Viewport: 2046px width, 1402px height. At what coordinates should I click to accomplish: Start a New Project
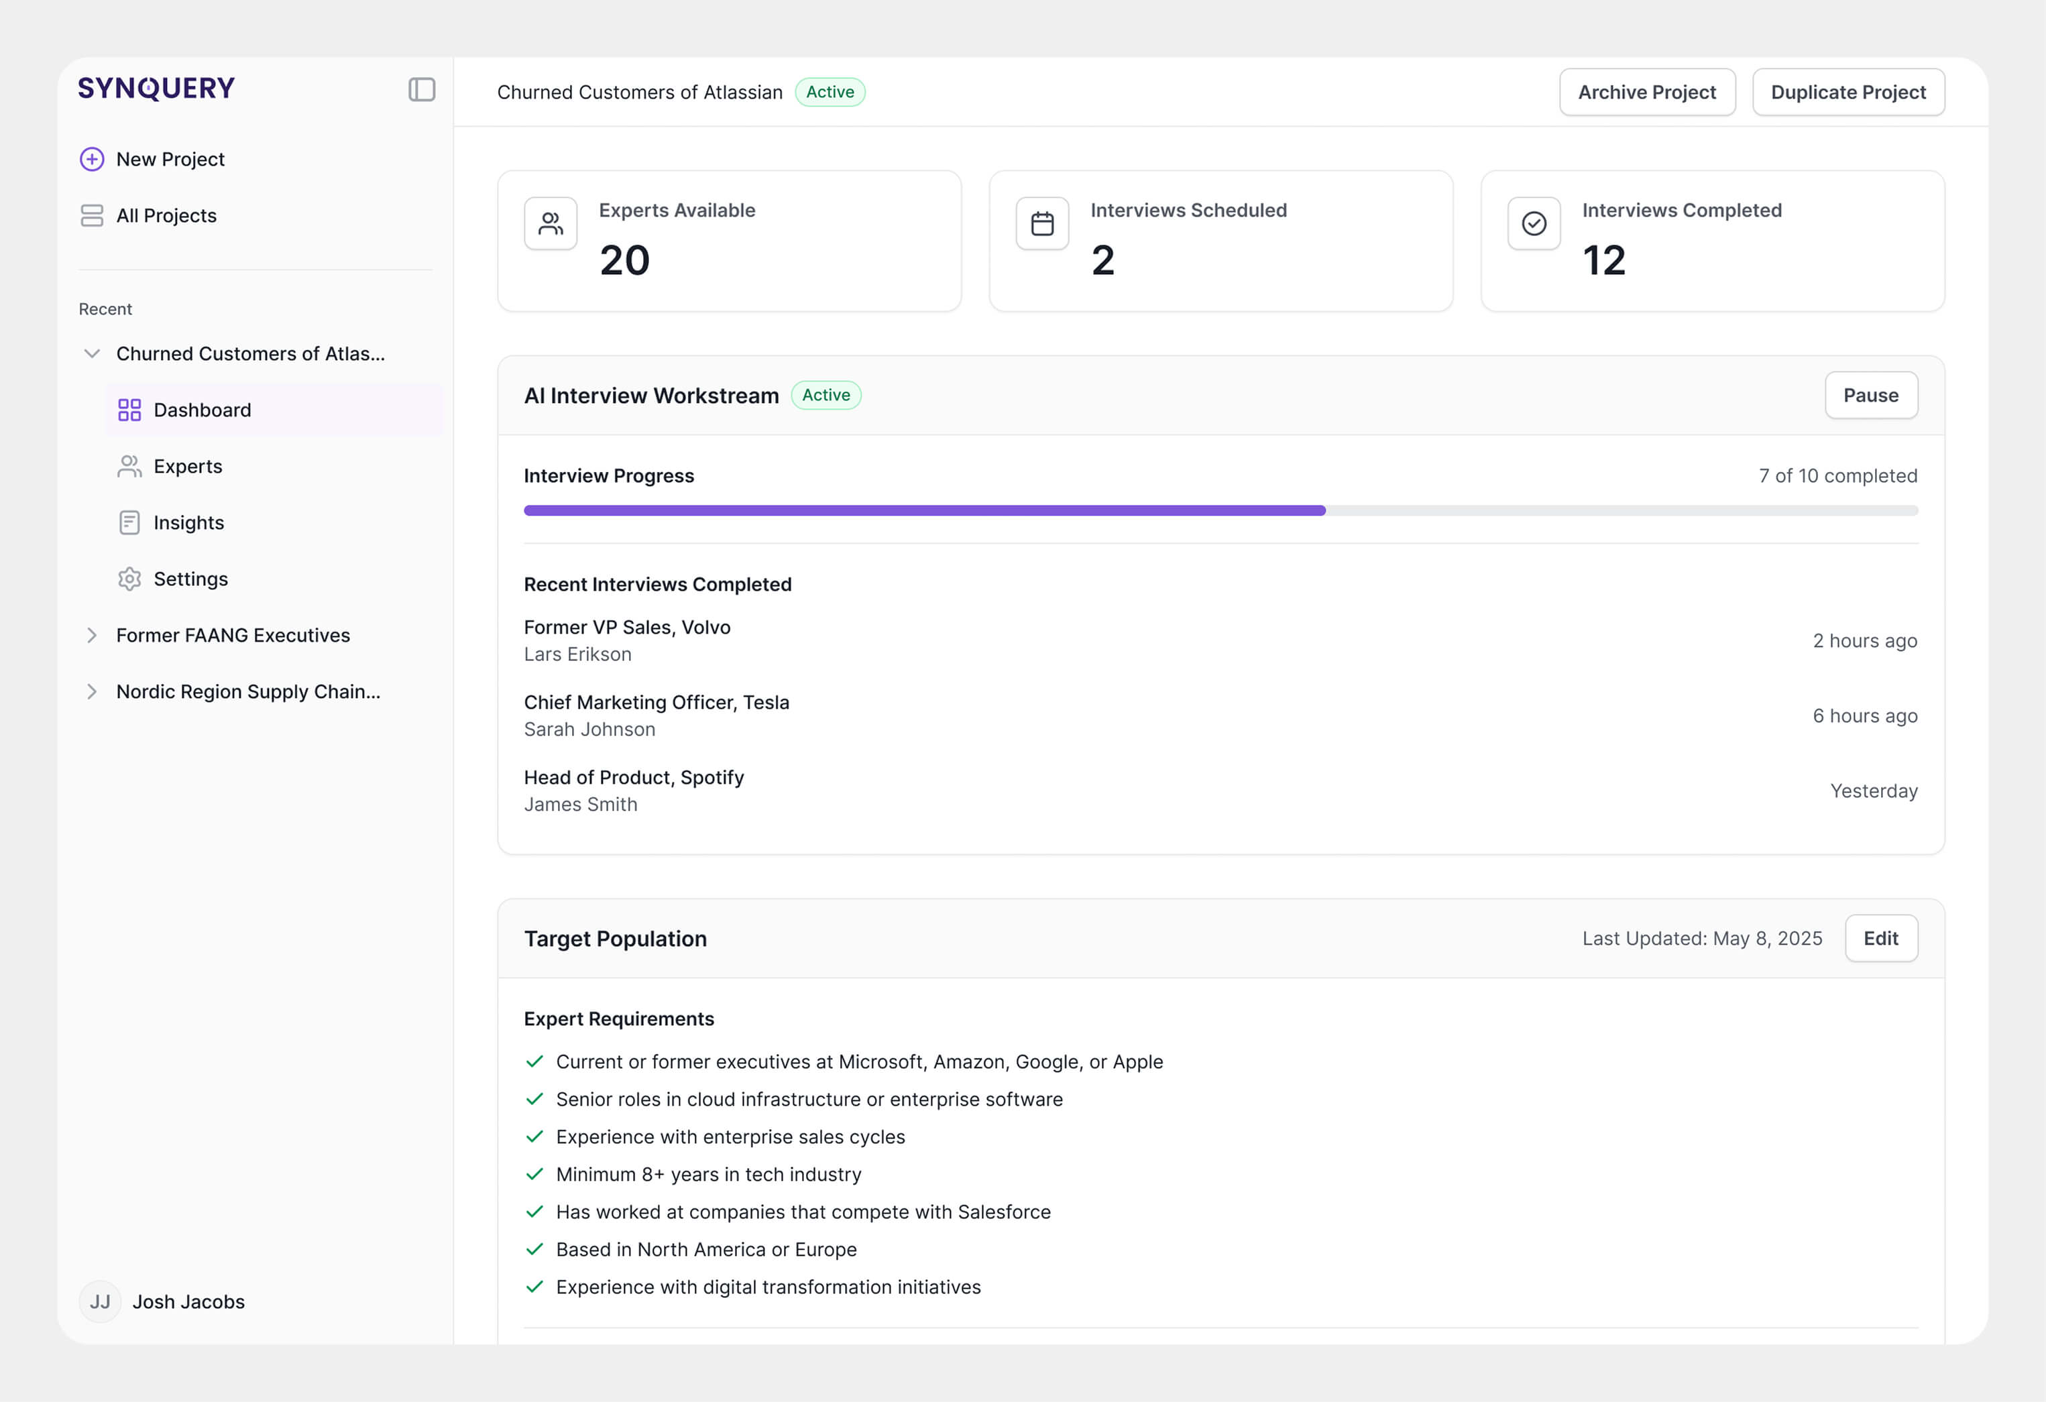click(x=152, y=160)
